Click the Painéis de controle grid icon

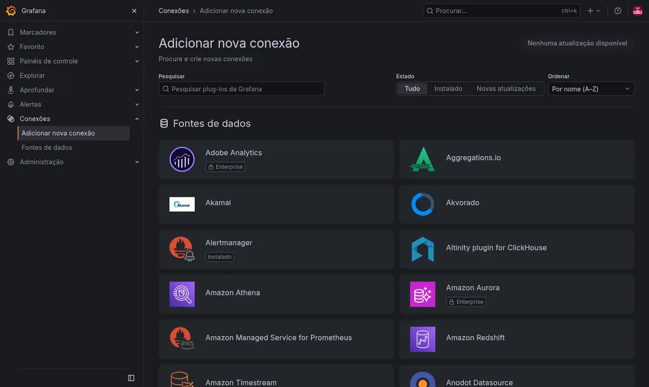[x=11, y=61]
